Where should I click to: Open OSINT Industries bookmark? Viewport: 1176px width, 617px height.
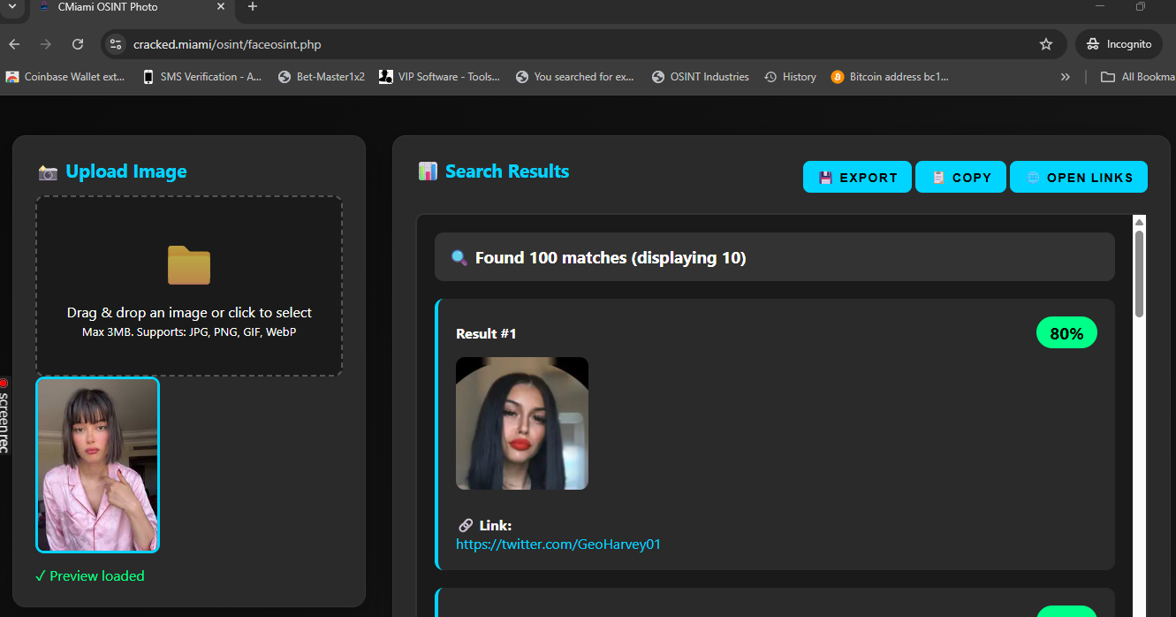(701, 77)
